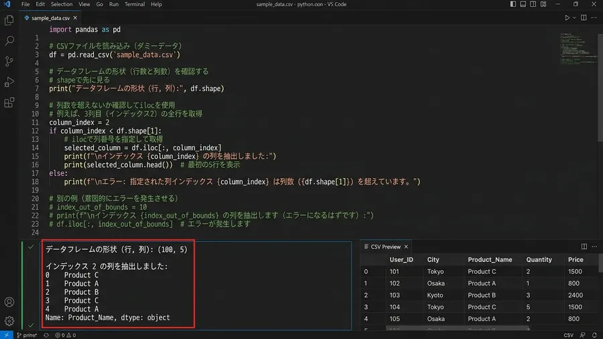
Task: Open the Edit menu
Action: point(40,4)
